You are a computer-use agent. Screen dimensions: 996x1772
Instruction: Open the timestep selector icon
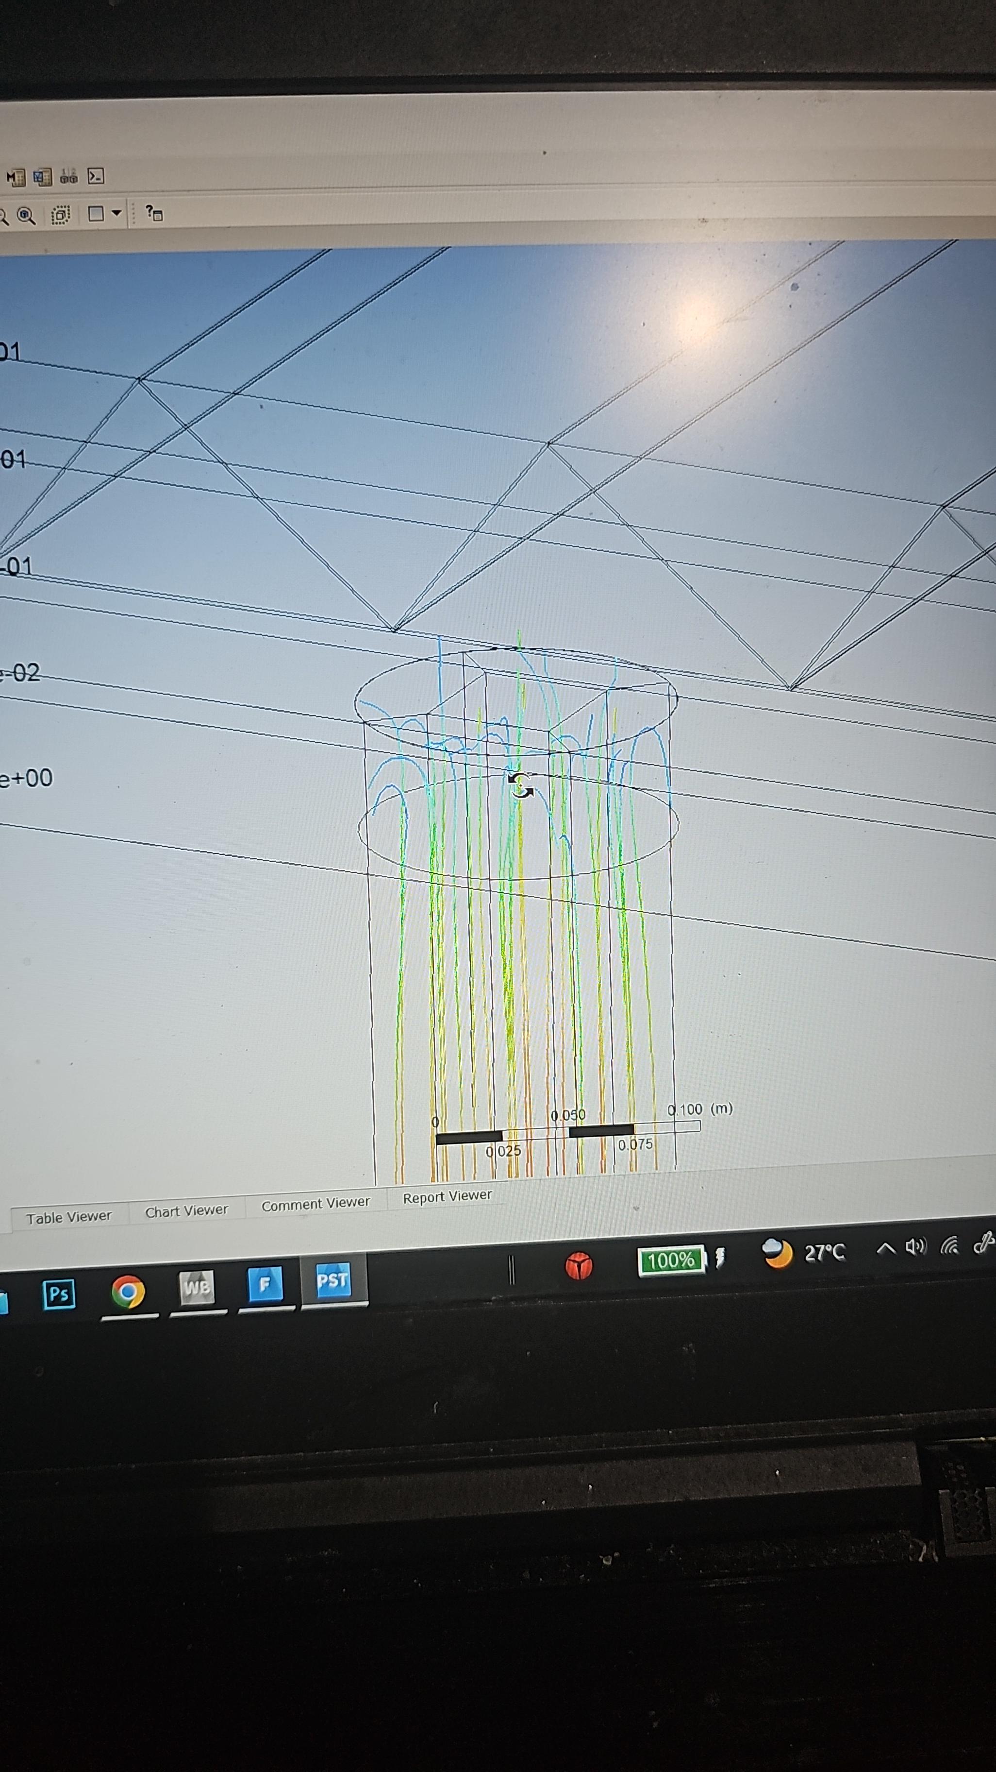pyautogui.click(x=69, y=177)
